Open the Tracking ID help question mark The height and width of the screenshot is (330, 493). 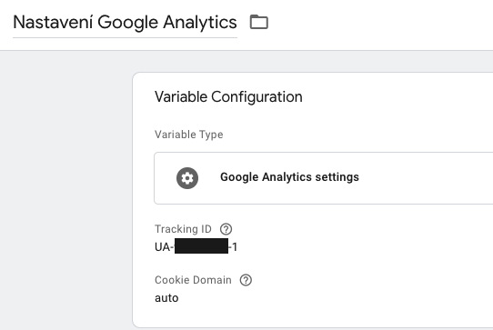point(226,229)
